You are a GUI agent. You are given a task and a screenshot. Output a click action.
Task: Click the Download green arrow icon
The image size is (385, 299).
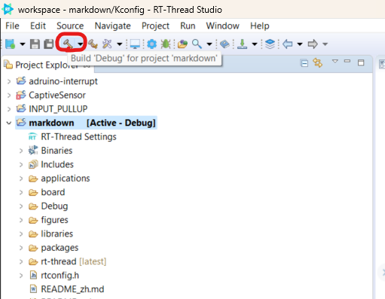(x=242, y=44)
